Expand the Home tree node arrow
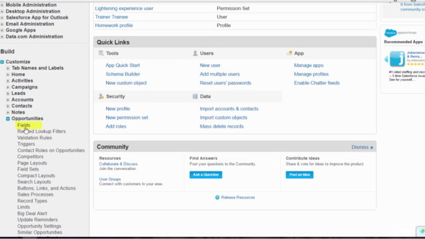The height and width of the screenshot is (239, 425). [8, 74]
